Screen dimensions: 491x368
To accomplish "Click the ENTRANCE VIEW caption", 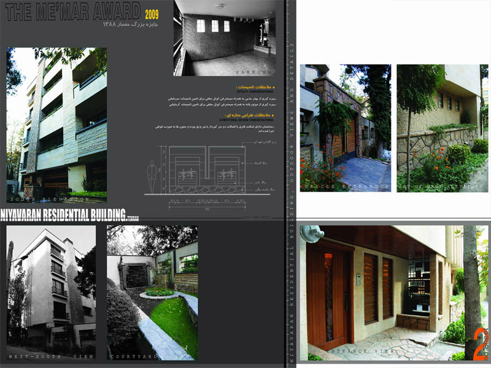I will coord(360,351).
